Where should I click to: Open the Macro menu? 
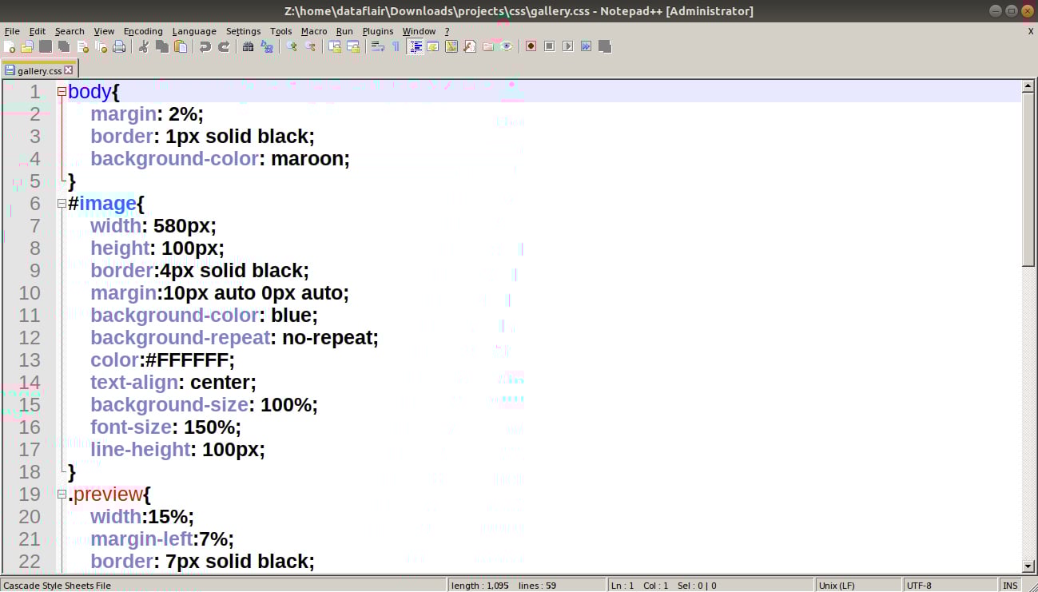(x=314, y=31)
